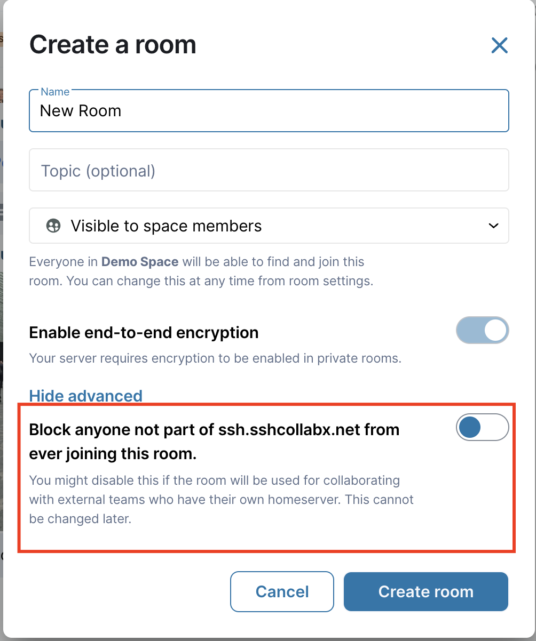Click the 'Enable end-to-end encryption' label
Image resolution: width=536 pixels, height=641 pixels.
point(144,333)
